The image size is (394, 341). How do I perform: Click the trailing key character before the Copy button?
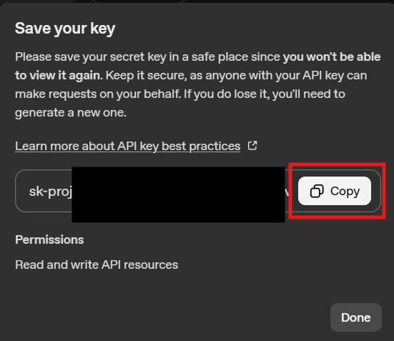click(x=287, y=192)
